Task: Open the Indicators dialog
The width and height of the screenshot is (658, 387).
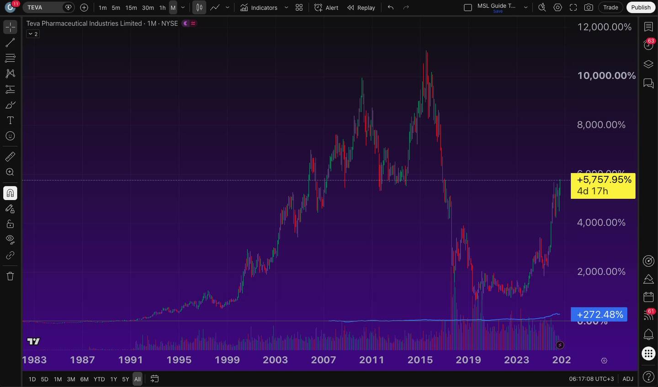Action: (259, 8)
